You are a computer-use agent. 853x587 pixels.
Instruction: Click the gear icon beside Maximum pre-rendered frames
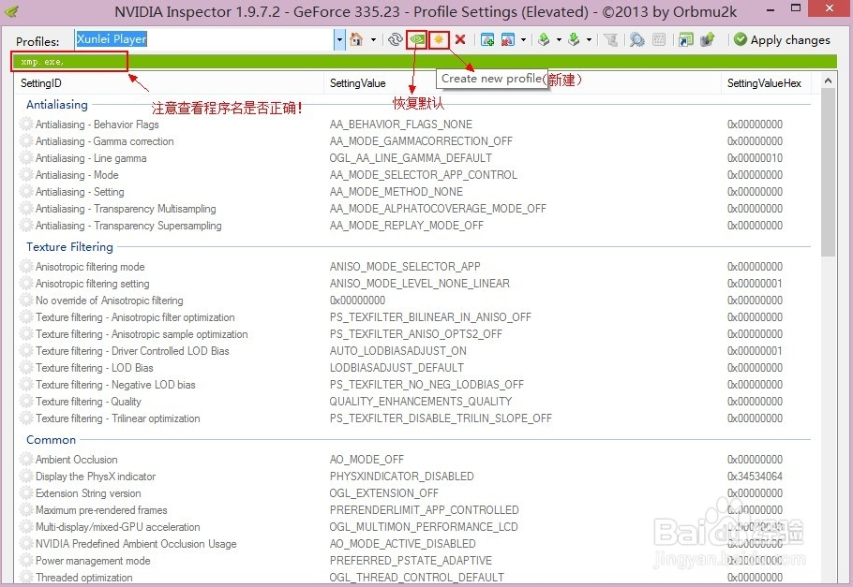click(26, 510)
